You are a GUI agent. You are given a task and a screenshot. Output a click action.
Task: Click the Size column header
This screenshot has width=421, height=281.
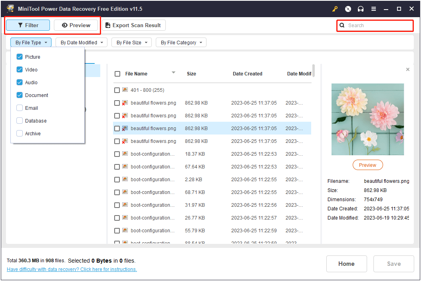tap(191, 74)
